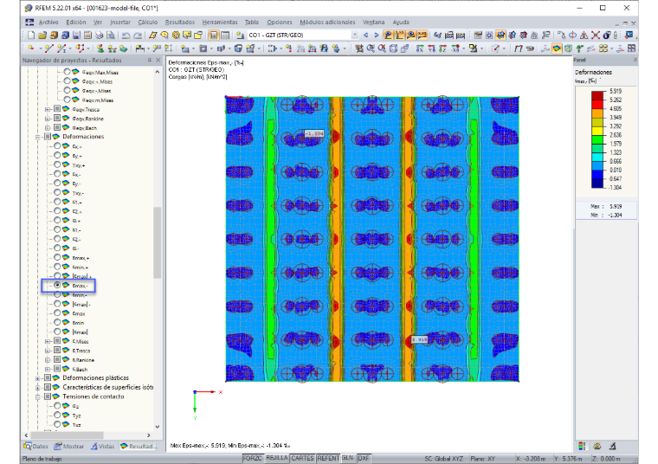Screen dimensions: 658x464
Task: Open the Resultados menu
Action: [x=179, y=23]
